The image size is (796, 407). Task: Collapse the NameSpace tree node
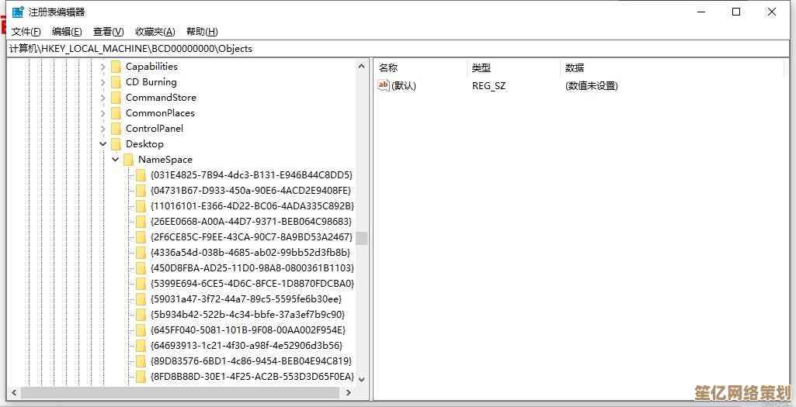tap(115, 160)
